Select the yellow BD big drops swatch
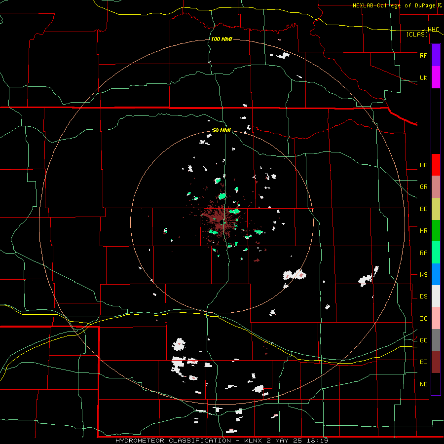The image size is (444, 444). pyautogui.click(x=436, y=209)
